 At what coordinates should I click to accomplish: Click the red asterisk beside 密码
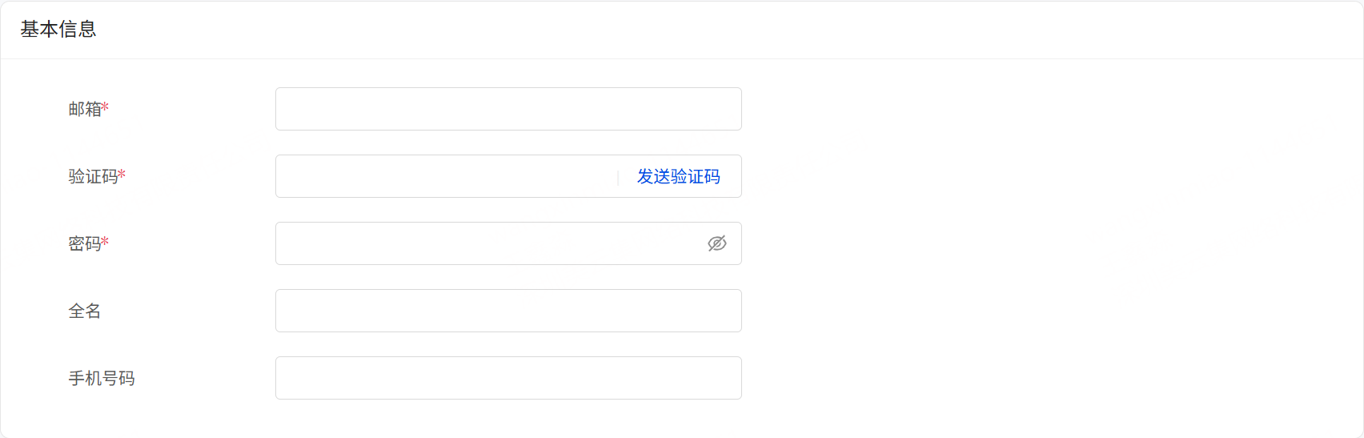(x=106, y=242)
